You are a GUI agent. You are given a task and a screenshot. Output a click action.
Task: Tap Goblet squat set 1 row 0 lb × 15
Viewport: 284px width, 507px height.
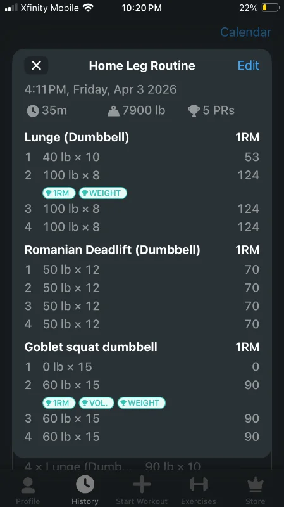pos(142,367)
